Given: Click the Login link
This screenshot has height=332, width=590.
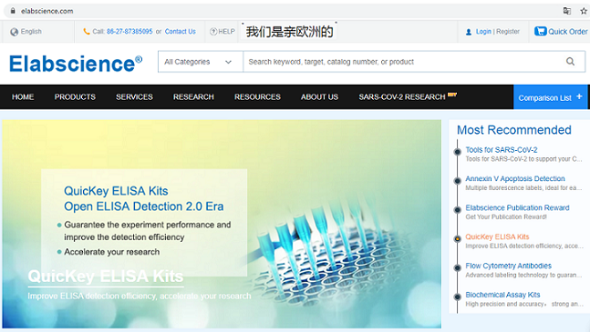Looking at the screenshot, I should 483,32.
